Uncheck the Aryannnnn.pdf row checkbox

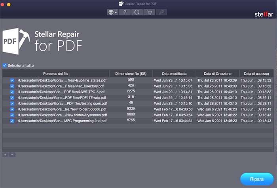12,115
